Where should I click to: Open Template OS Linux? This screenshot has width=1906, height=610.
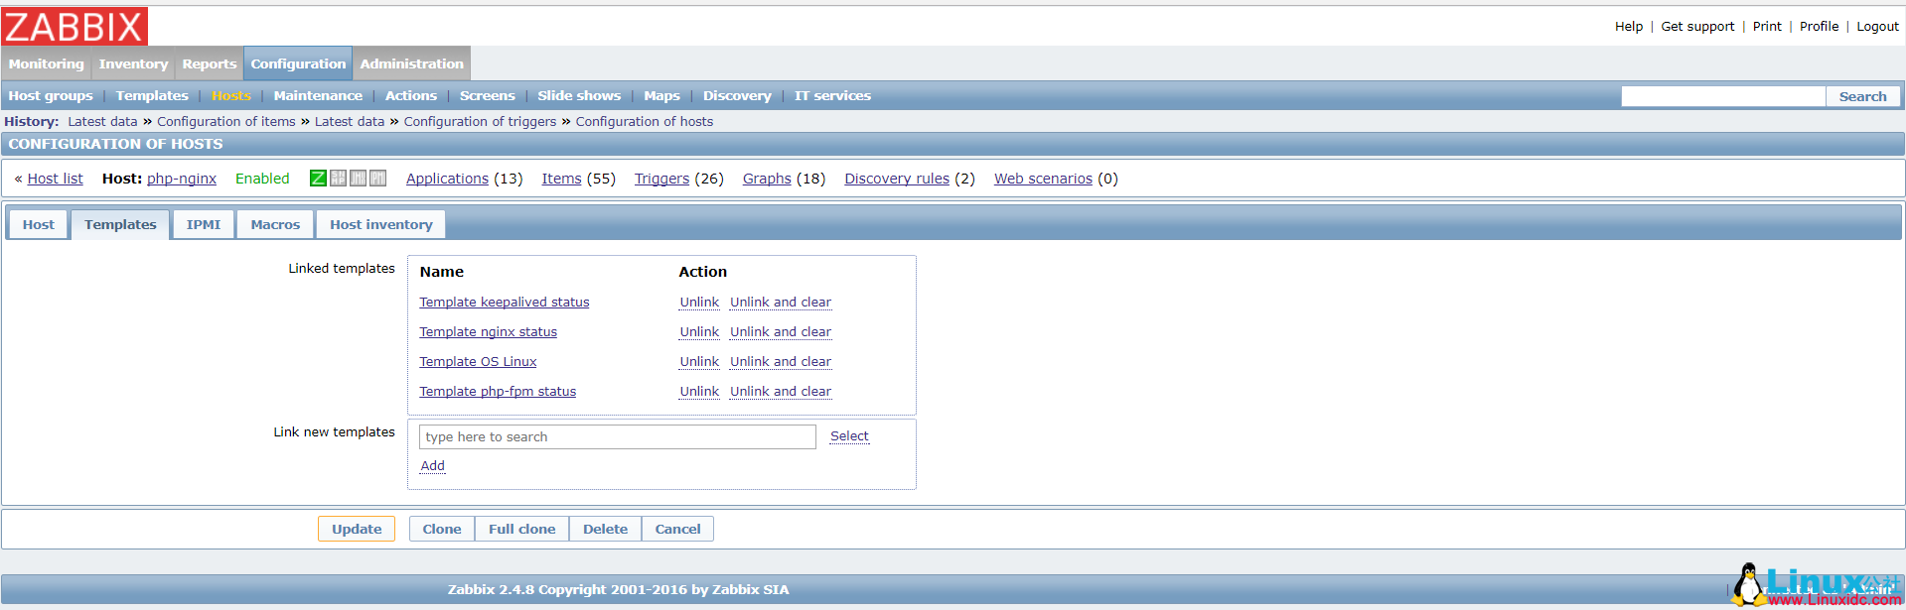[478, 362]
